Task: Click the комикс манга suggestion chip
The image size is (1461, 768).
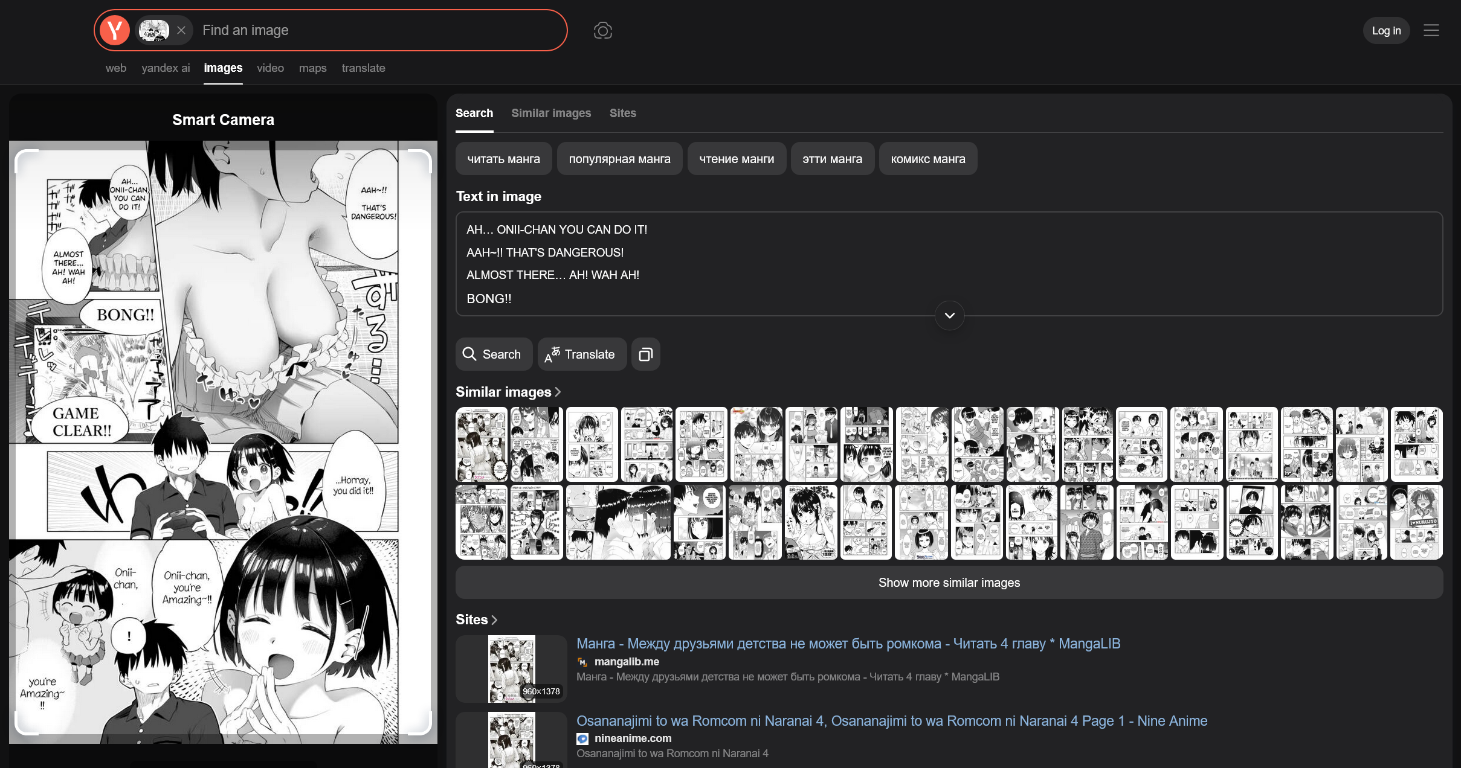Action: 927,159
